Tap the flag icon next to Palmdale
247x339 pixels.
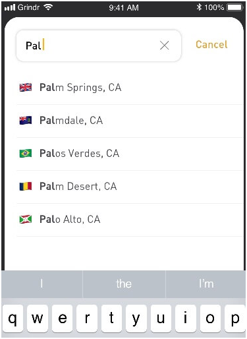26,121
